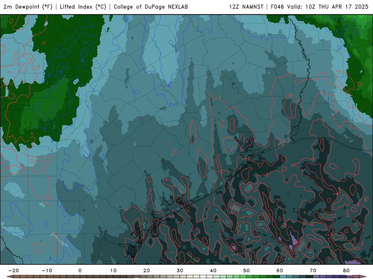Click the '30' value on the color scale

coord(180,271)
